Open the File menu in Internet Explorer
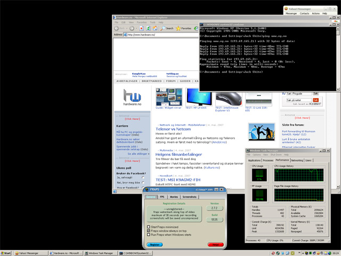Viewport: 341px width, 256px height. (x=117, y=22)
